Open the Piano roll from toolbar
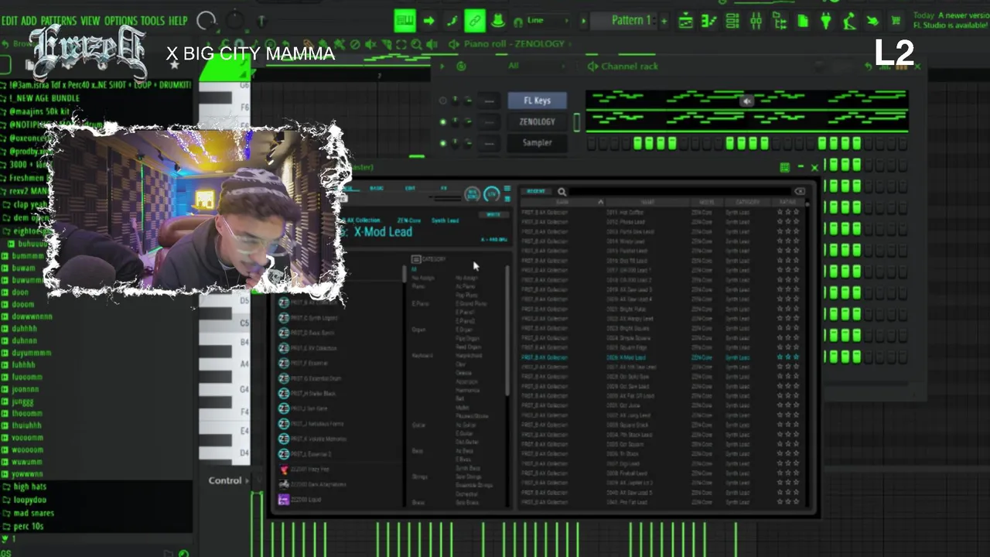This screenshot has width=990, height=557. tap(709, 22)
